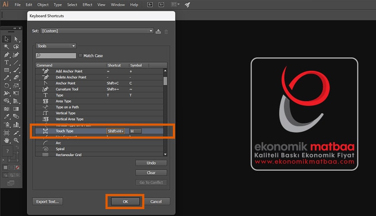Click the Export Text button
The image size is (376, 216).
pos(48,201)
